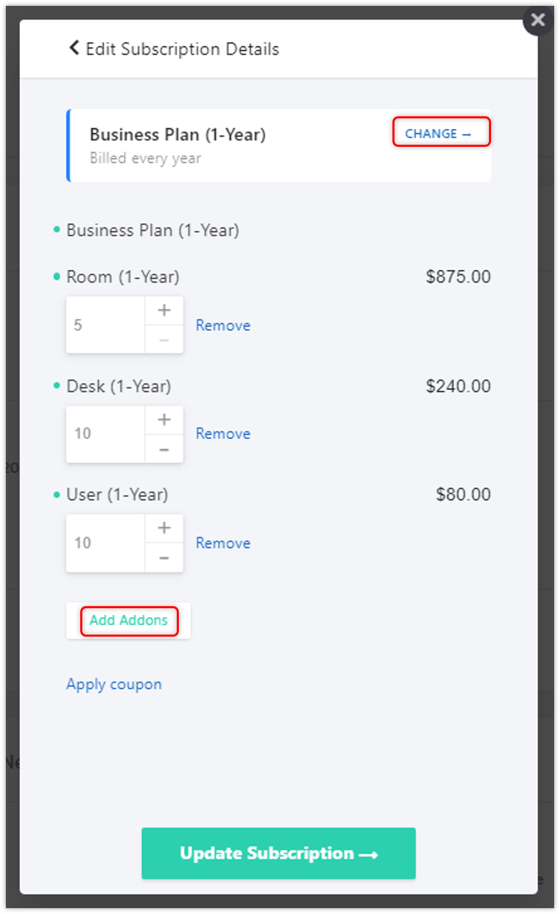Screen dimensions: 560x914
Task: Close the subscription dialog with the X
Action: (538, 20)
